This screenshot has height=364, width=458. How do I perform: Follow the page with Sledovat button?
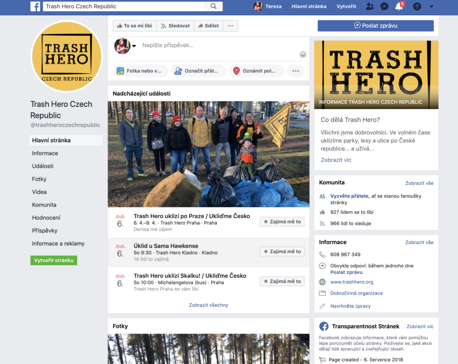(x=175, y=25)
